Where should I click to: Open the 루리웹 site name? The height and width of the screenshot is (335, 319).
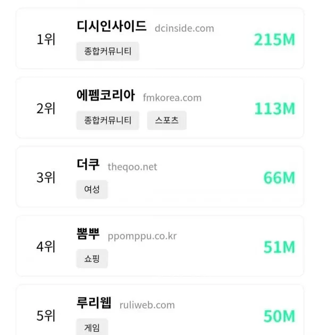[x=94, y=303]
